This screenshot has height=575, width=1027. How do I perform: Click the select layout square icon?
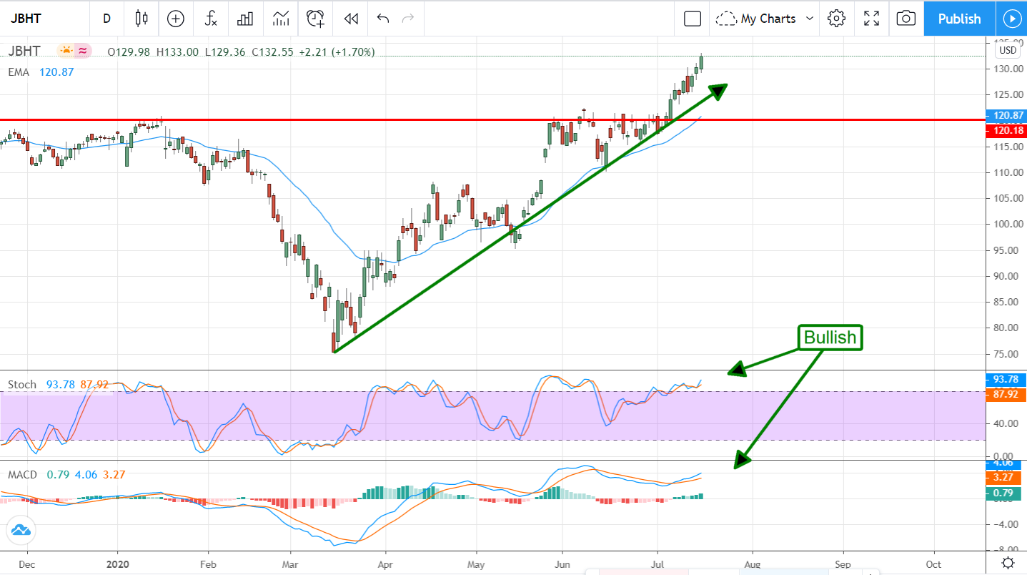(x=692, y=19)
